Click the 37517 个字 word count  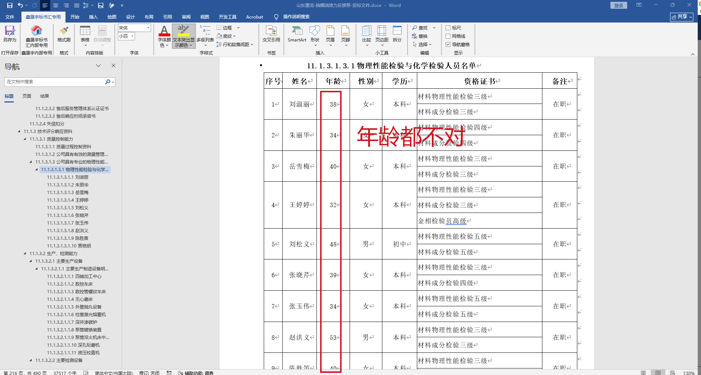point(65,373)
